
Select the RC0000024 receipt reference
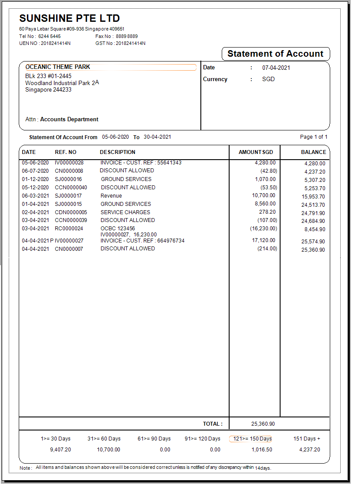coord(68,229)
